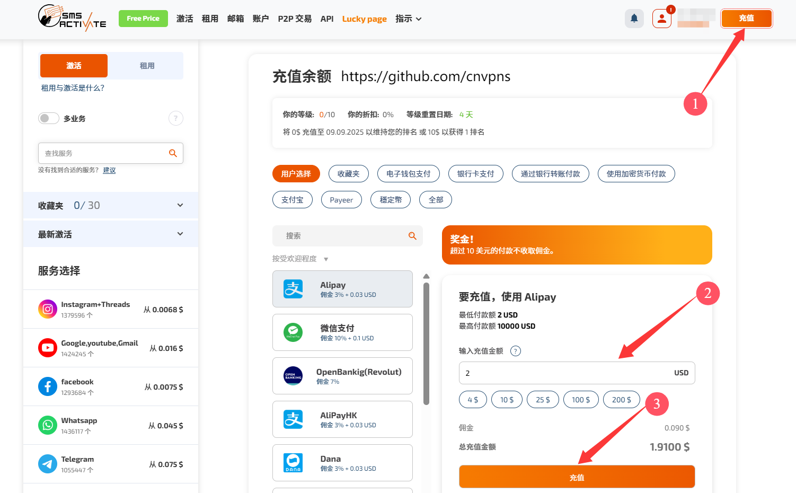796x493 pixels.
Task: Open the Lucky page link
Action: pos(365,19)
